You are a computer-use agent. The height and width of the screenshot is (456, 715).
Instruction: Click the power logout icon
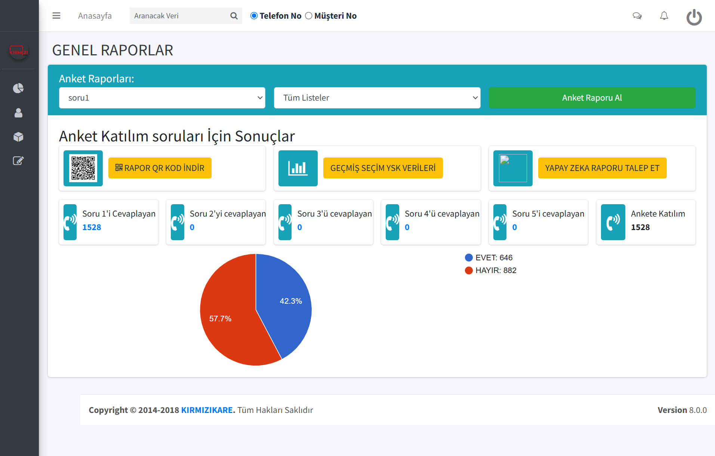[x=694, y=17]
